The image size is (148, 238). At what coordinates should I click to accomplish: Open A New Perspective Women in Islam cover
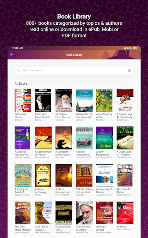(105, 138)
